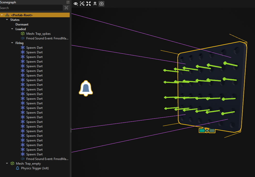255x177 pixels.
Task: Collapse the States node arrow
Action: pyautogui.click(x=7, y=20)
